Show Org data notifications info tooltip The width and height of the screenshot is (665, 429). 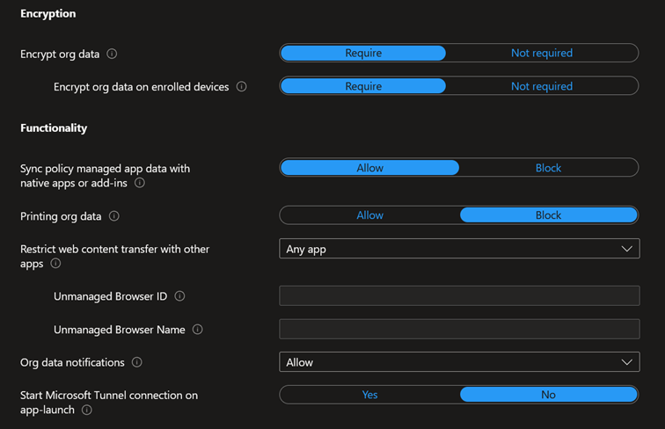click(x=136, y=362)
